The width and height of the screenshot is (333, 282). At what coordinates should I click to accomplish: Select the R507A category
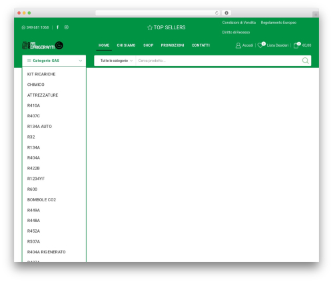33,241
